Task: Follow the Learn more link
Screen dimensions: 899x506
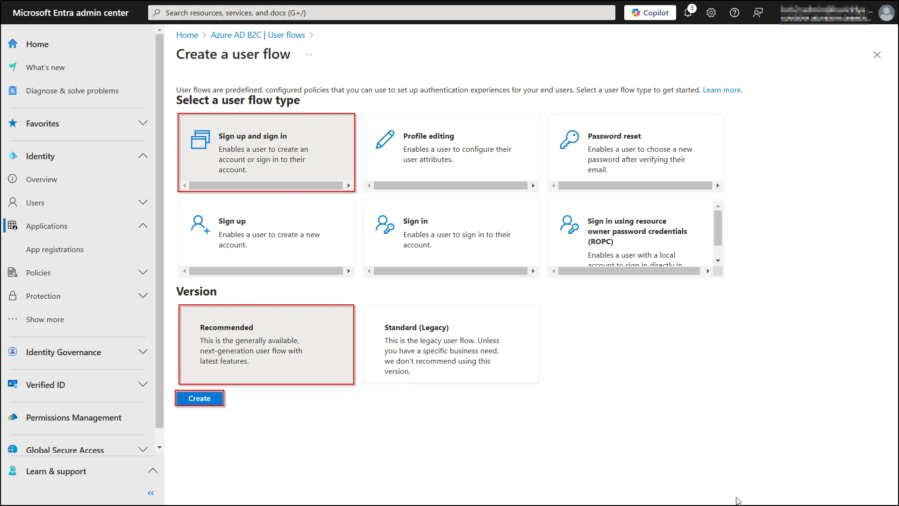Action: (722, 90)
